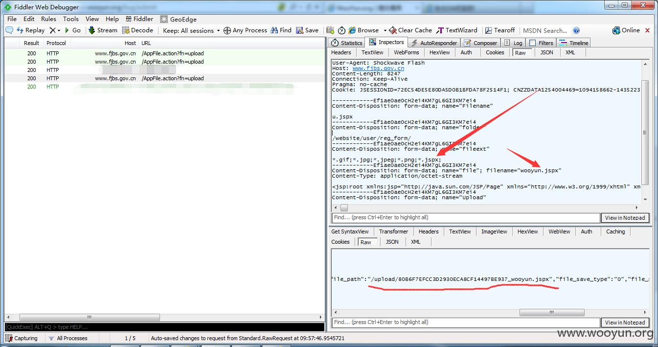Click the www.fjbs.gov.cn Host header link
The image size is (658, 347).
(378, 69)
